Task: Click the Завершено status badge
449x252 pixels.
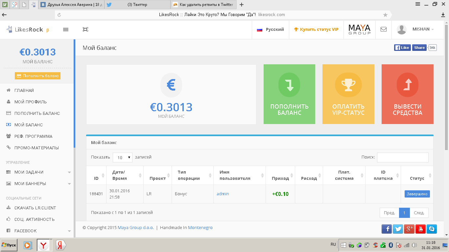Action: (417, 194)
